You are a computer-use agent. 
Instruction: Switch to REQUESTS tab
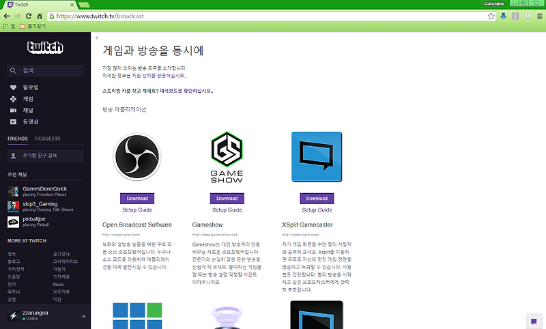[48, 139]
